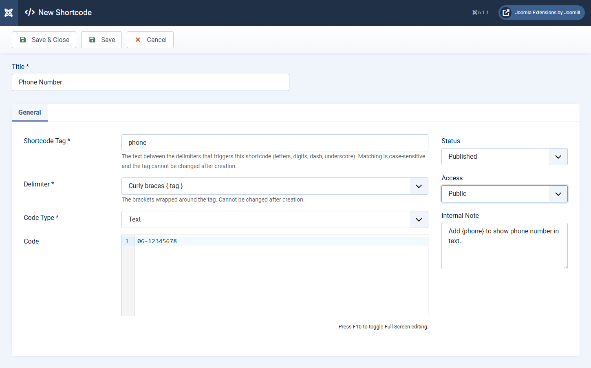Cancel the new shortcode
This screenshot has width=591, height=368.
coord(150,40)
